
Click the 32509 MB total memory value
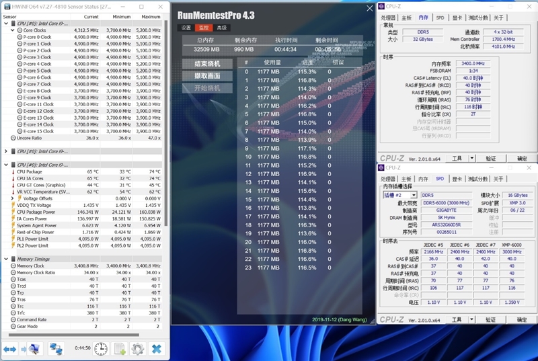pos(206,49)
